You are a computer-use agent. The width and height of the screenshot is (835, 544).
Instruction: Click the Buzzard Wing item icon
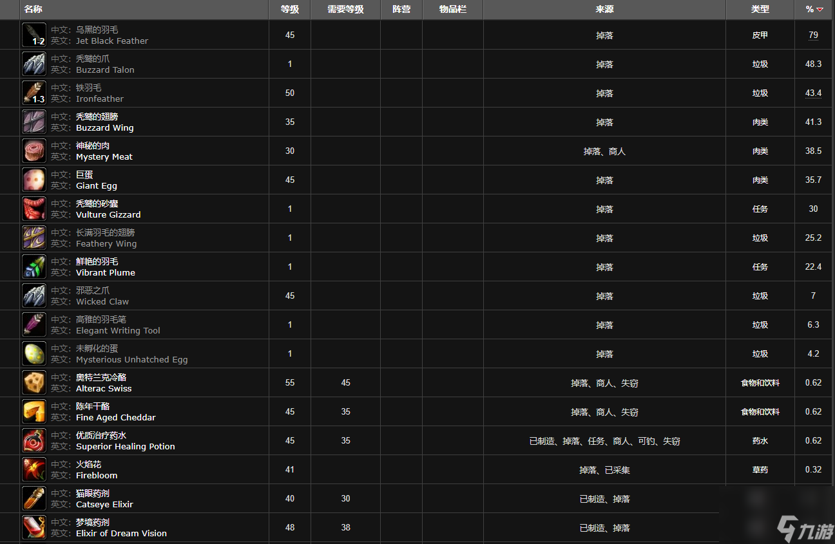click(x=34, y=122)
